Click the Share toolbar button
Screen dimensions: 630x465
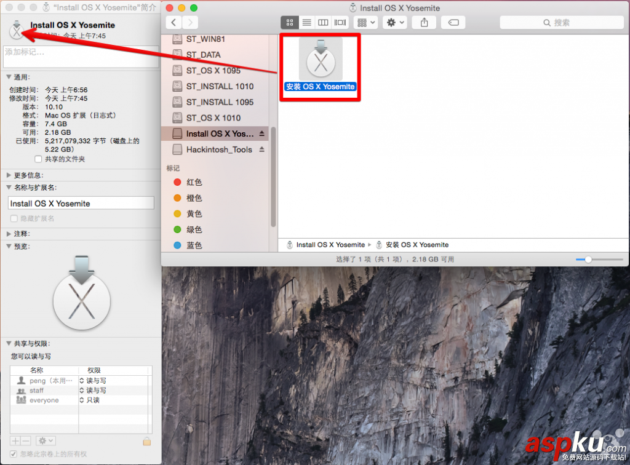pyautogui.click(x=425, y=23)
